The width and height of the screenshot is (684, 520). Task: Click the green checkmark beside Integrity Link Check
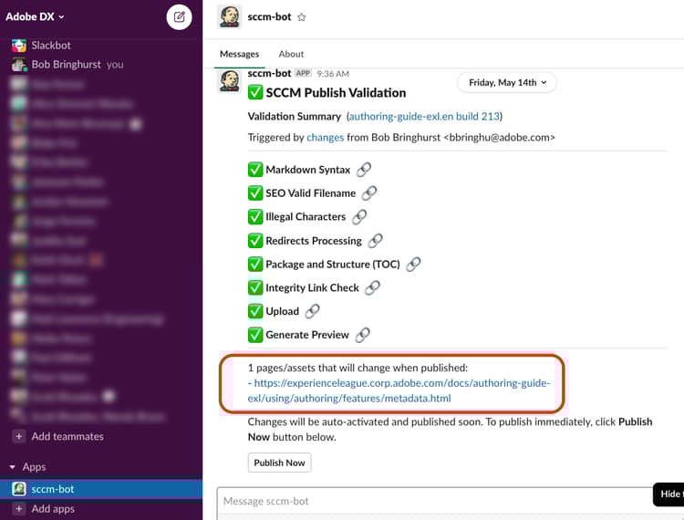(x=255, y=287)
